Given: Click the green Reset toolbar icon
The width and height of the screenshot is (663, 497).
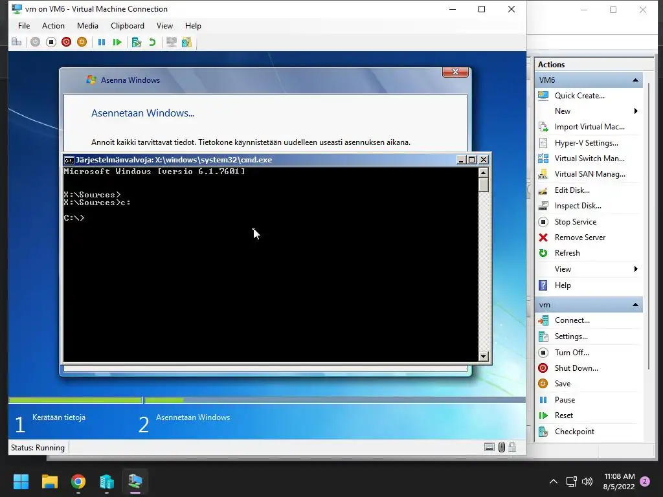Looking at the screenshot, I should [x=117, y=42].
